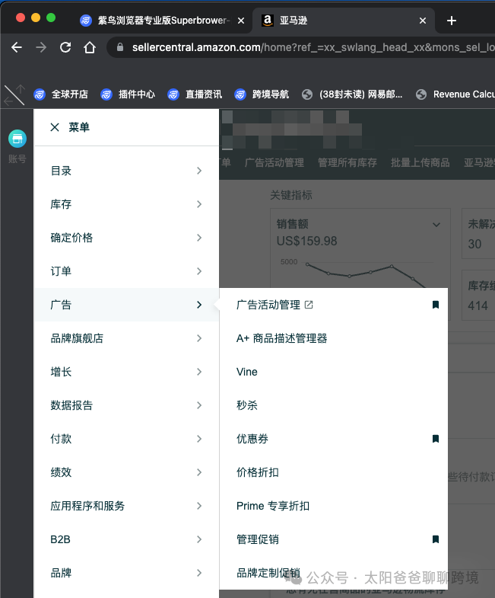Go to browser home page
Screen dimensions: 495x598
(90, 47)
